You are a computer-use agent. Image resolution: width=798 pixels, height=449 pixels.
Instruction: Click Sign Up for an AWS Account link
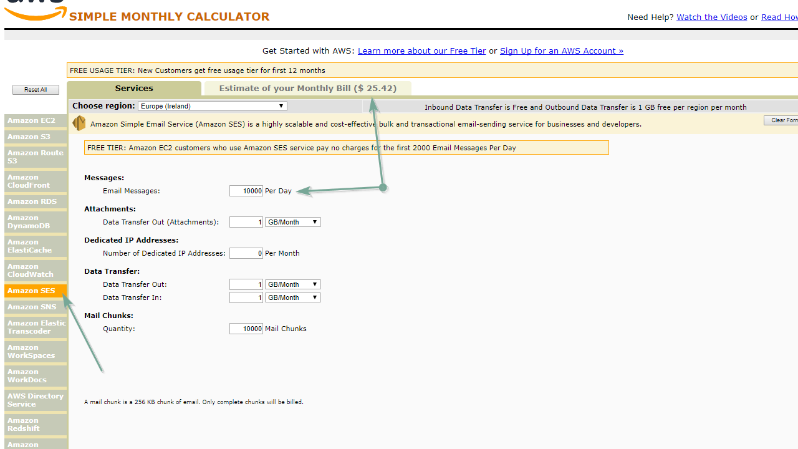[x=562, y=51]
